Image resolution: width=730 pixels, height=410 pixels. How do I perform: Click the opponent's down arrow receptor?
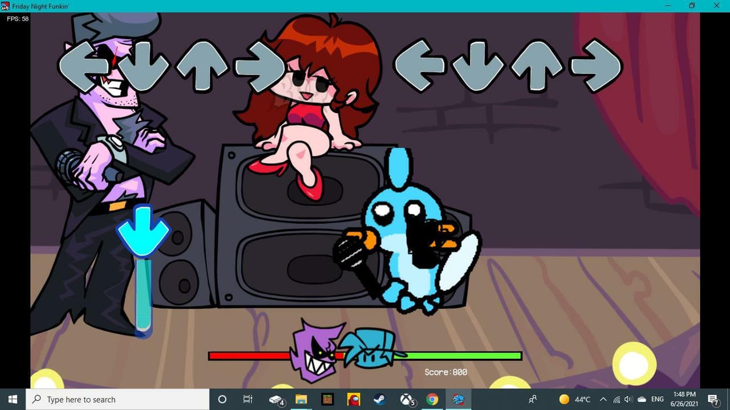(143, 66)
